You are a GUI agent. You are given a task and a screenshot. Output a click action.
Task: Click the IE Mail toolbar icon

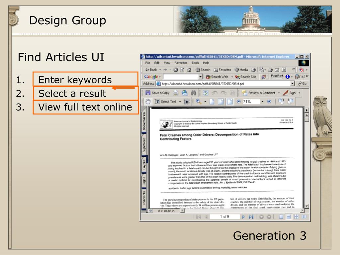coord(262,70)
